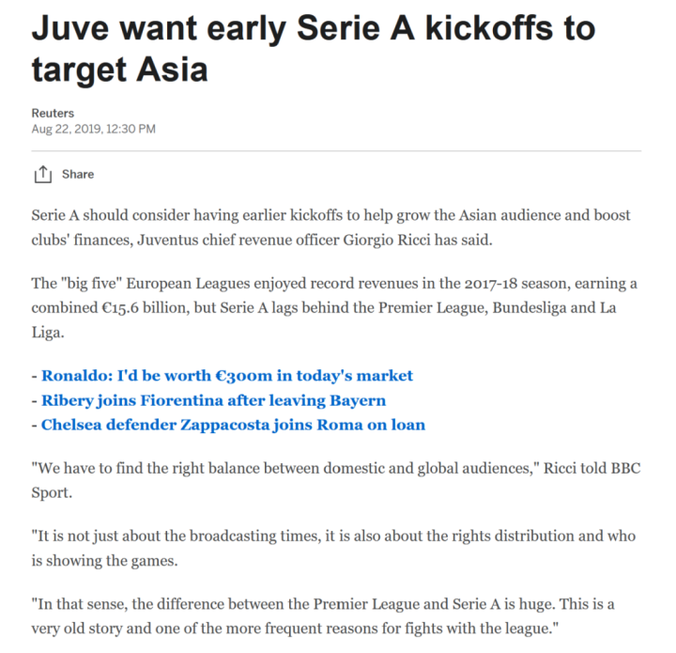The width and height of the screenshot is (676, 653).
Task: Click the opening paragraph about earlier kickoffs
Action: click(330, 227)
